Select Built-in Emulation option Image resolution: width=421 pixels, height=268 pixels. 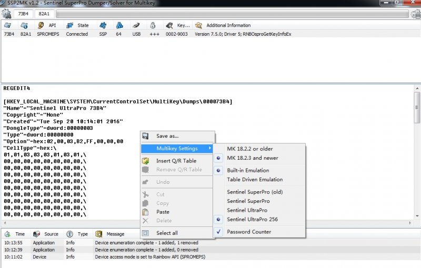(259, 170)
